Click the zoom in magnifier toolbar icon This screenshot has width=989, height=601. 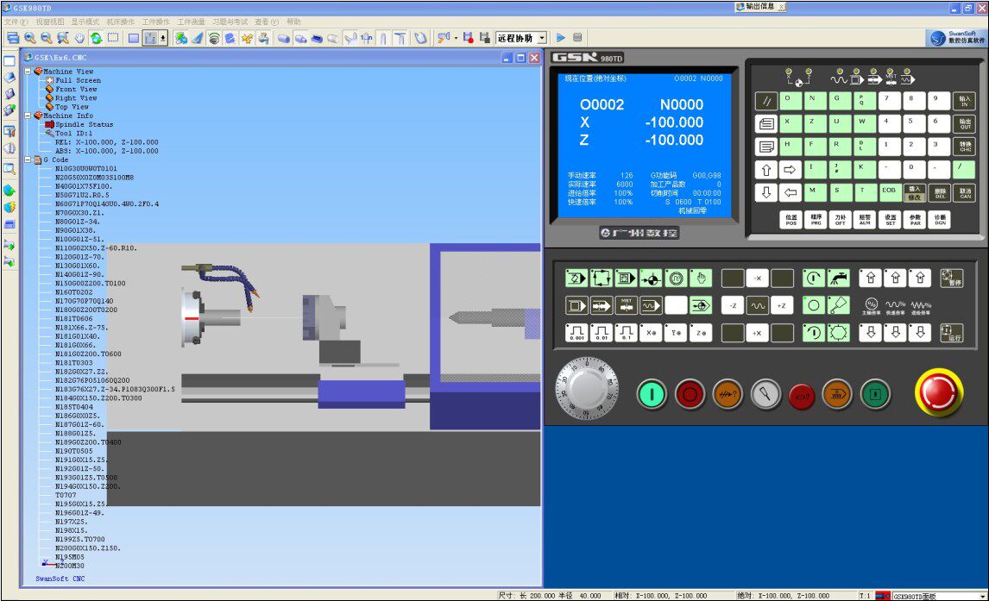click(29, 38)
